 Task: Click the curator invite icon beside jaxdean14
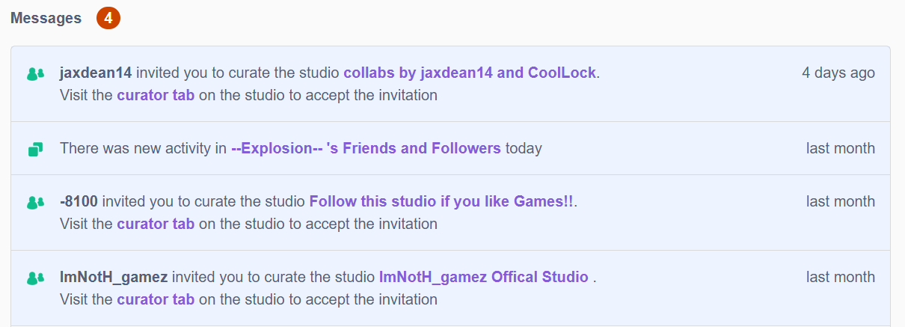35,74
